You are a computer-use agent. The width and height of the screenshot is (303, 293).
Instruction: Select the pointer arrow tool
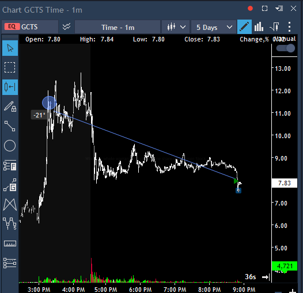click(10, 48)
